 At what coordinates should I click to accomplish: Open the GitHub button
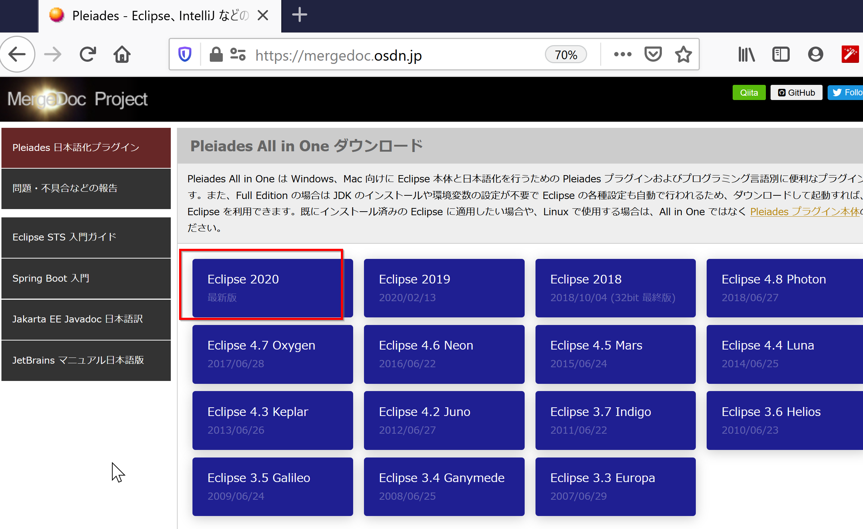pyautogui.click(x=796, y=93)
